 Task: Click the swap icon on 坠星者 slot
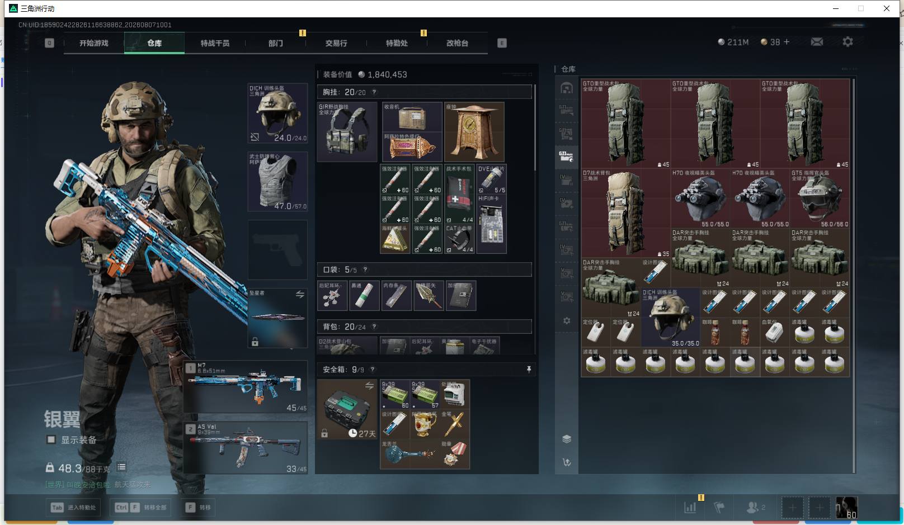300,295
